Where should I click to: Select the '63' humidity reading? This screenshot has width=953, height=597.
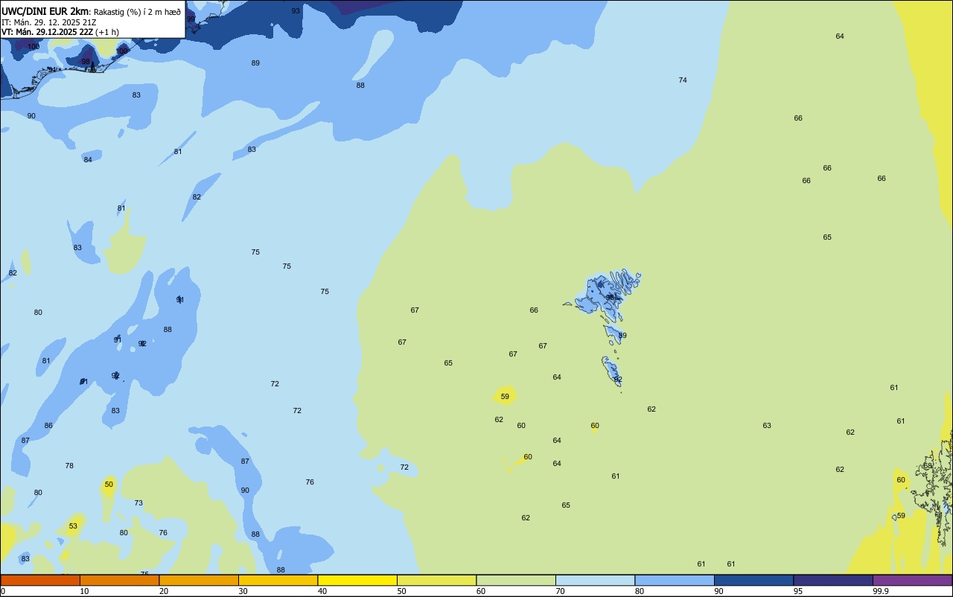[x=767, y=426]
